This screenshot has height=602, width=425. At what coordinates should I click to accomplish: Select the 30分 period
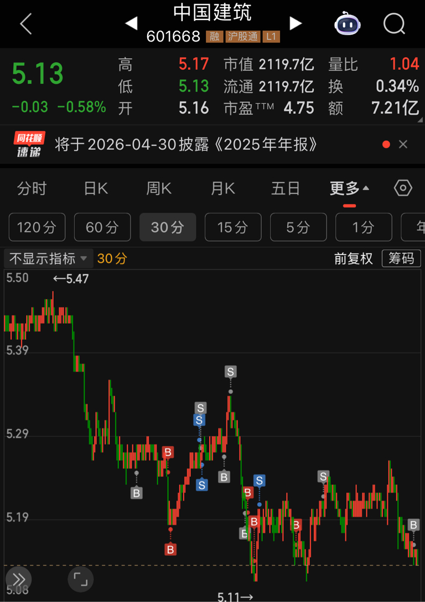(168, 227)
